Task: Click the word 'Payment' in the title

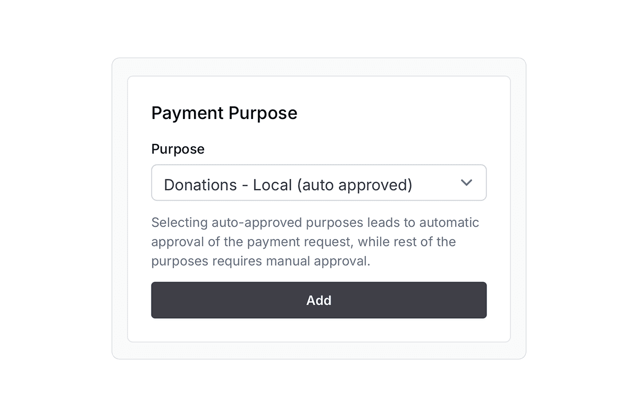Action: pos(187,113)
